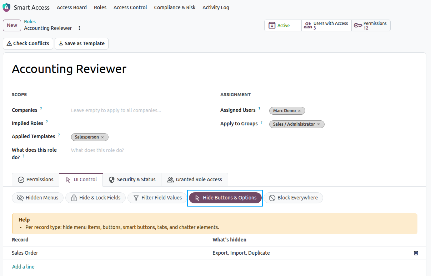
Task: Show help tooltip for Apply to Groups
Action: pyautogui.click(x=261, y=122)
